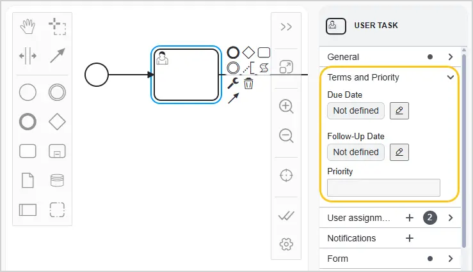Create an expanded subprocess from palette
This screenshot has width=473, height=272.
point(57,151)
